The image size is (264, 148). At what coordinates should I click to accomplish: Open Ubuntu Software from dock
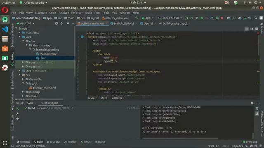click(x=5, y=49)
